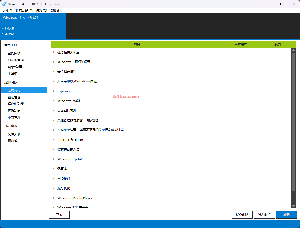This screenshot has width=300, height=228.
Task: Click the vertical scrollbar thumb
Action: point(293,122)
